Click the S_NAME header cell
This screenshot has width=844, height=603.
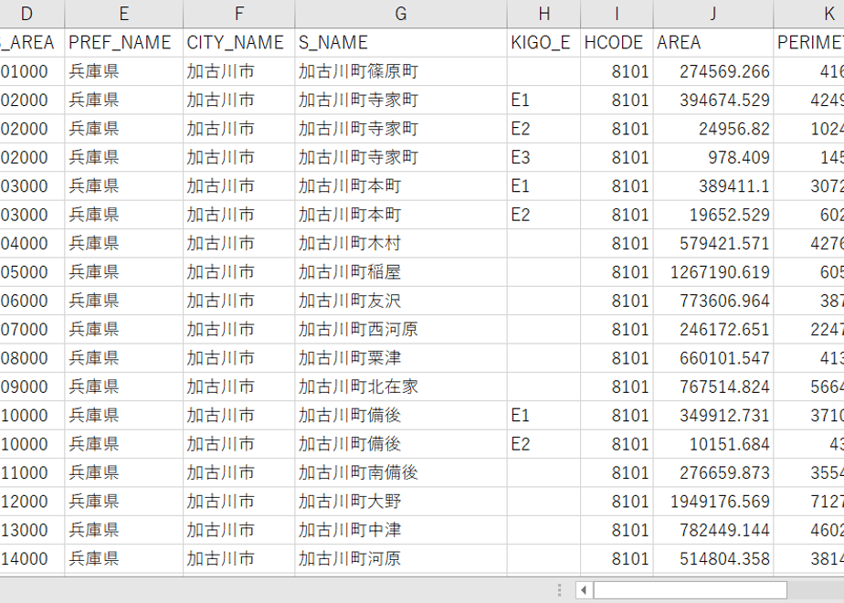pos(401,43)
